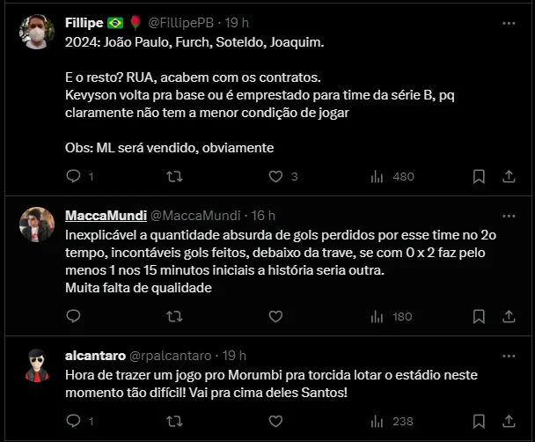Like Fillipe's tweet with 3 likes
The height and width of the screenshot is (442, 535).
point(276,176)
